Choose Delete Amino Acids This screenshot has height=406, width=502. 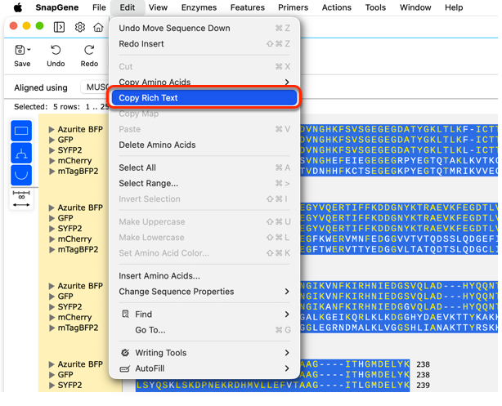click(204, 145)
